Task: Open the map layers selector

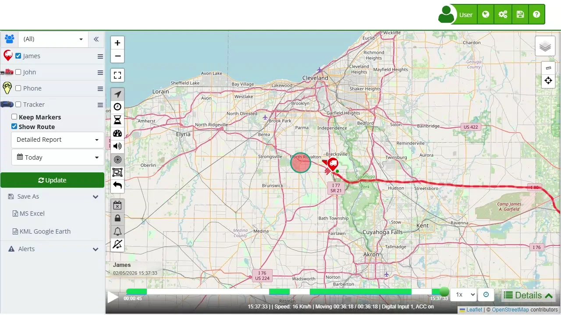Action: pos(545,46)
